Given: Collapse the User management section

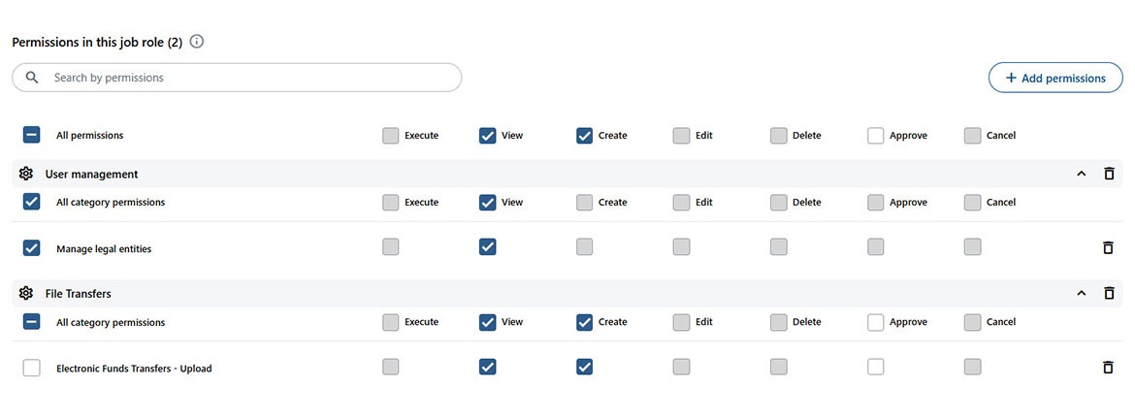Looking at the screenshot, I should (1082, 174).
